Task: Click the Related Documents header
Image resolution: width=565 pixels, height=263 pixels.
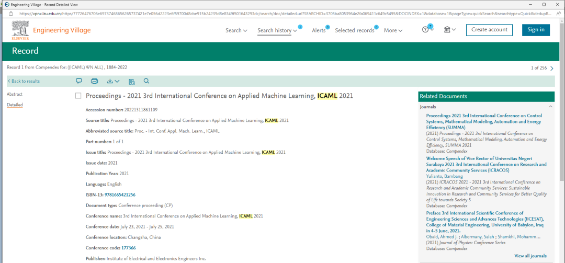Action: coord(487,97)
